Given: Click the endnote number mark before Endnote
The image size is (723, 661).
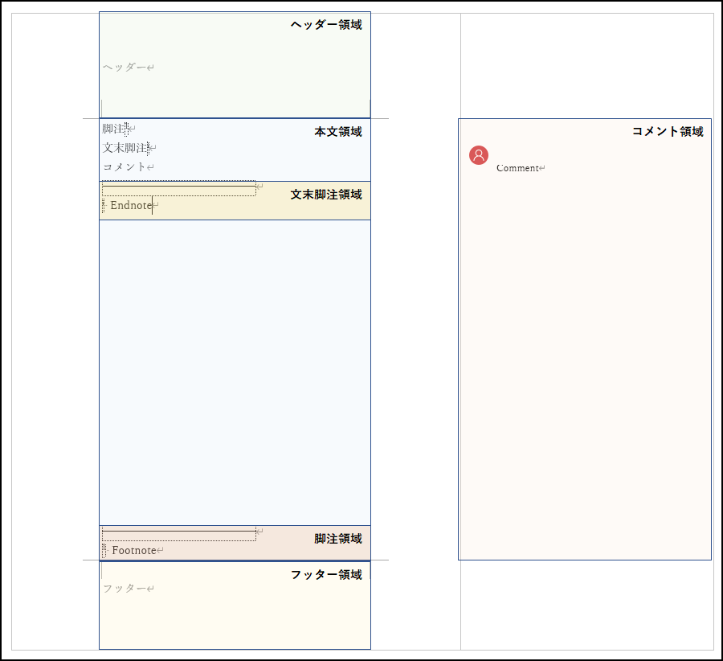Looking at the screenshot, I should pos(104,206).
